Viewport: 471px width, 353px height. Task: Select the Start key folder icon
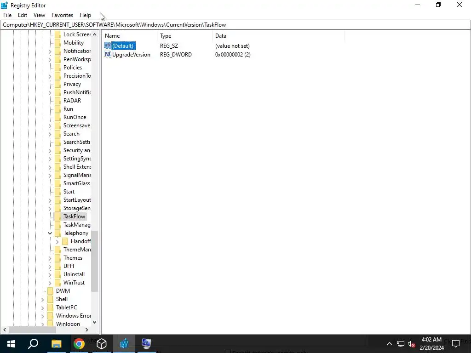pos(57,192)
